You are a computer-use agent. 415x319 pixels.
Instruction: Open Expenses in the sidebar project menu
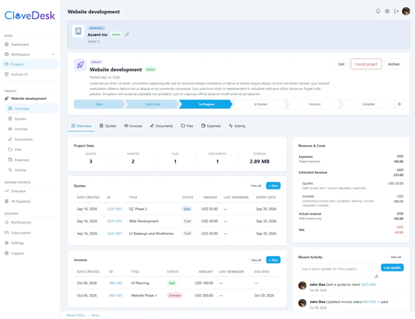coord(32,160)
